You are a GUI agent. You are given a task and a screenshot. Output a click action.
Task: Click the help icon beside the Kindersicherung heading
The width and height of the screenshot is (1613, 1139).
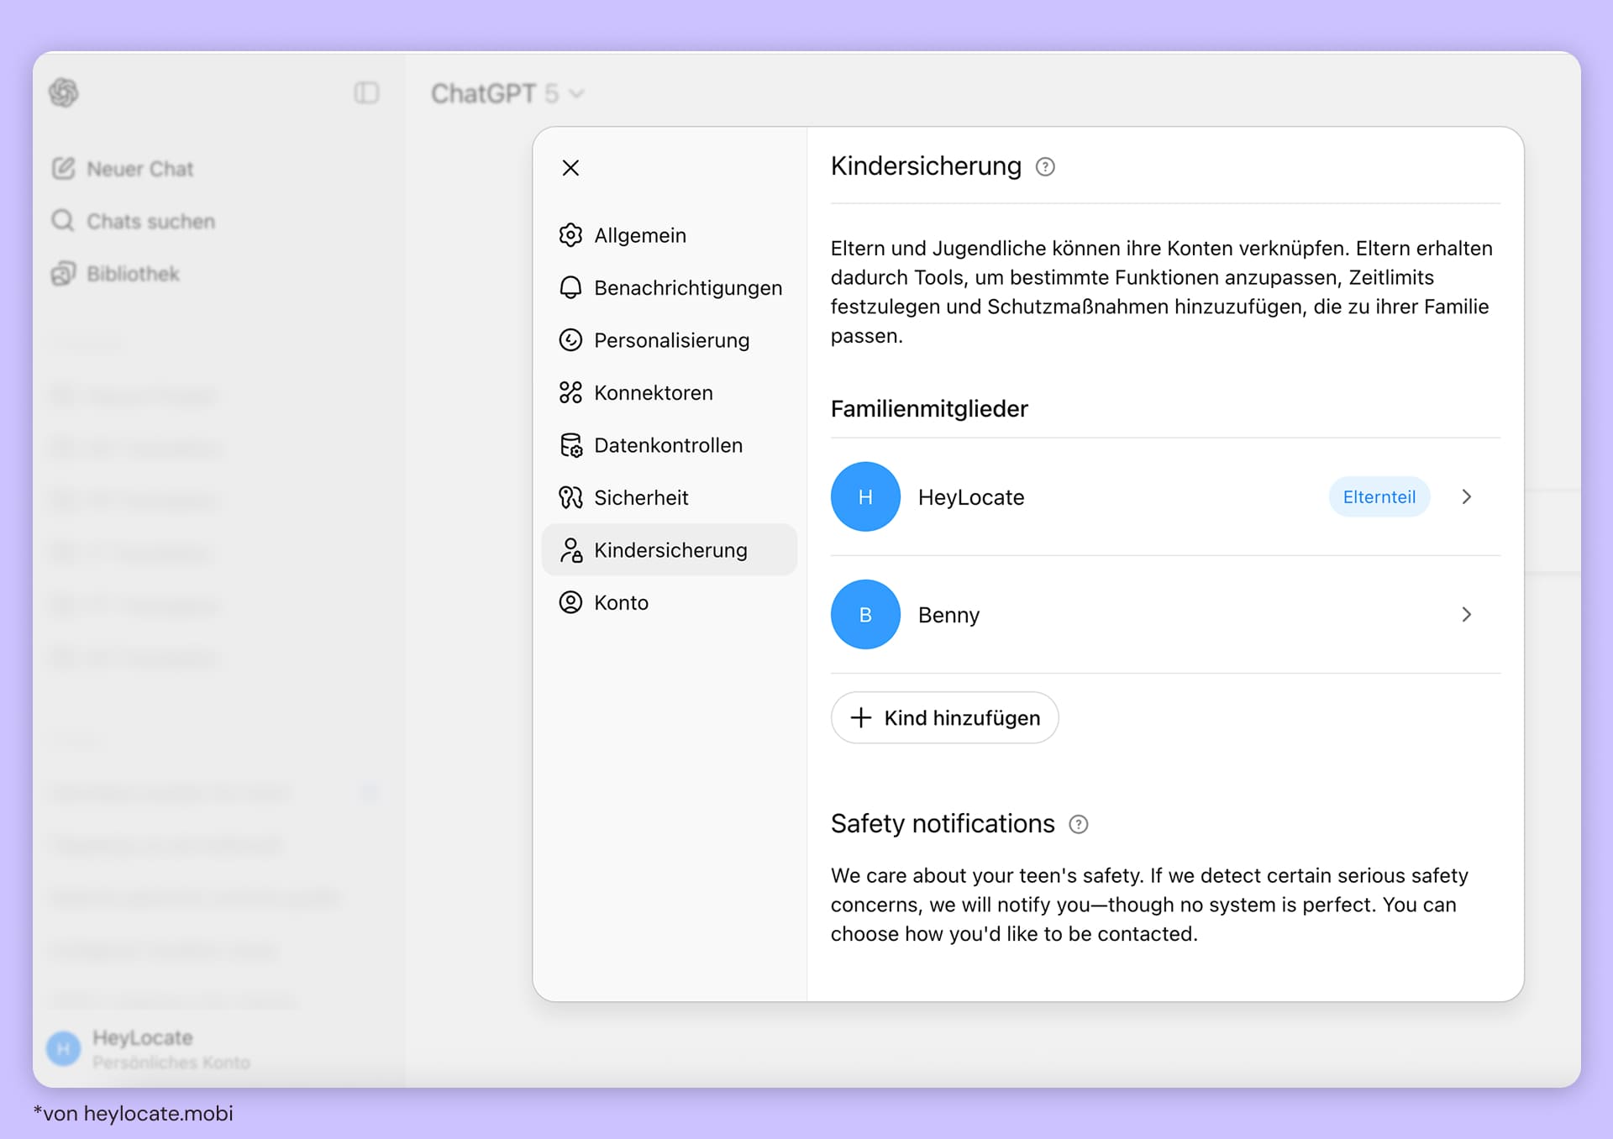1045,167
